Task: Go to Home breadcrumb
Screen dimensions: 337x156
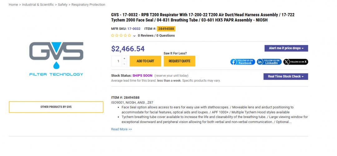Action: click(13, 5)
